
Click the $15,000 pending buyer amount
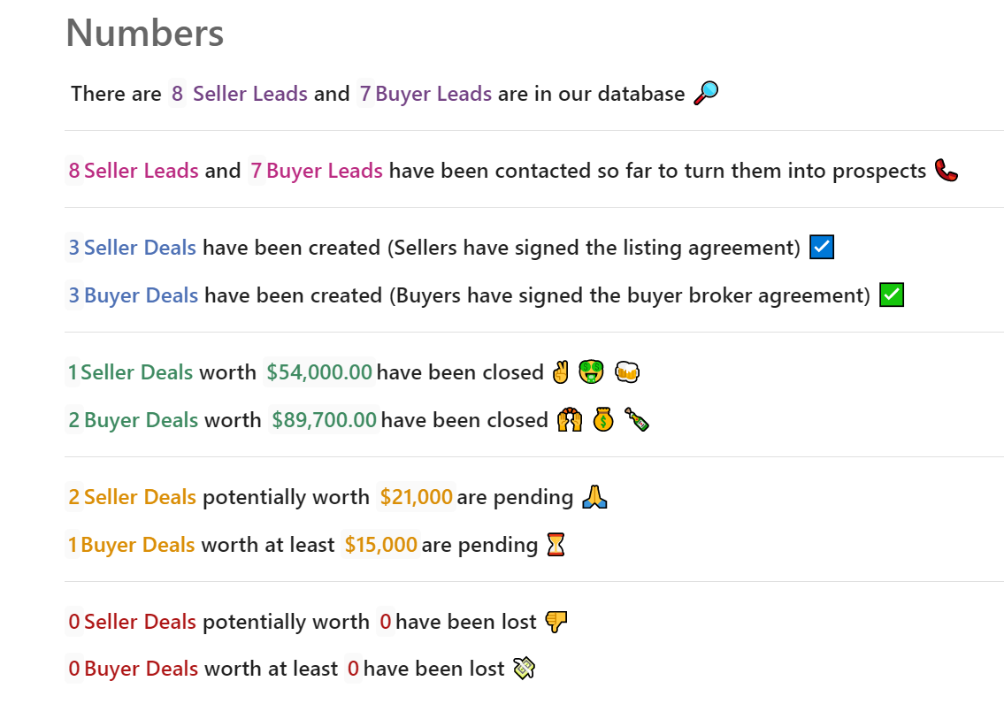tap(381, 545)
